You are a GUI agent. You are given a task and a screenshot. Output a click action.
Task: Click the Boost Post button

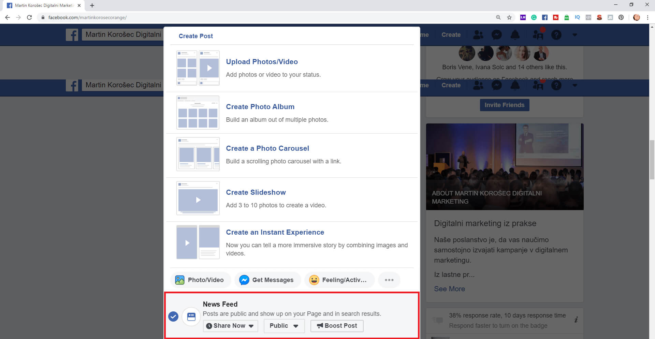(x=337, y=326)
